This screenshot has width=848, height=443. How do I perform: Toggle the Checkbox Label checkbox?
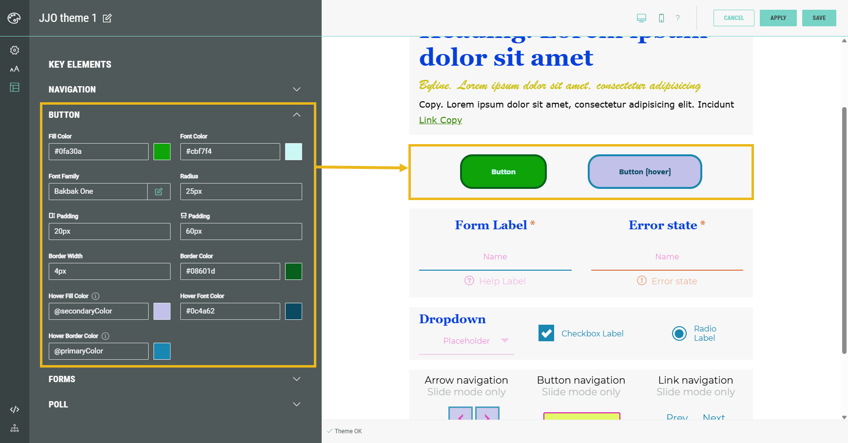[x=546, y=333]
